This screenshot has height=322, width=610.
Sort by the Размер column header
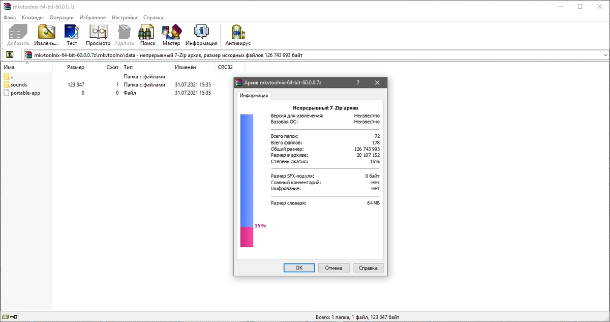(69, 67)
